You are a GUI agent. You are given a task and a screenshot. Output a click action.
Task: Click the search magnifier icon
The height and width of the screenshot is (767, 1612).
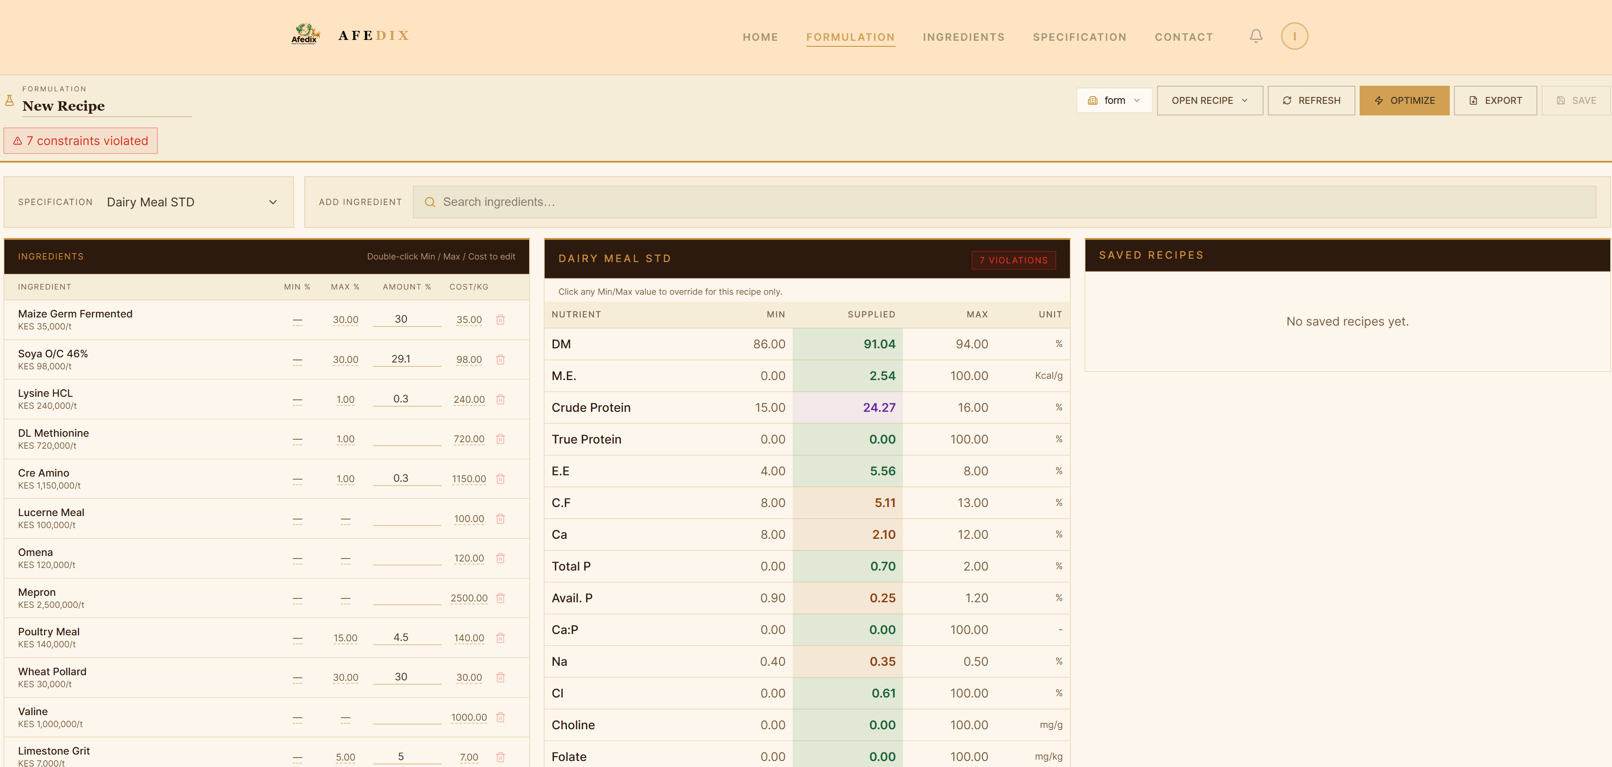[x=430, y=202]
